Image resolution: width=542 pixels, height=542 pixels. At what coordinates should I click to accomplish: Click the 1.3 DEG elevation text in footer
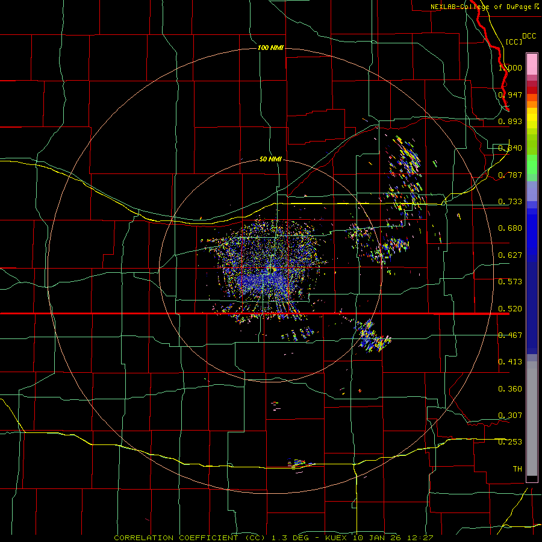[290, 538]
